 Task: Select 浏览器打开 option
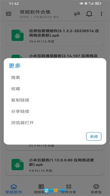point(23,123)
